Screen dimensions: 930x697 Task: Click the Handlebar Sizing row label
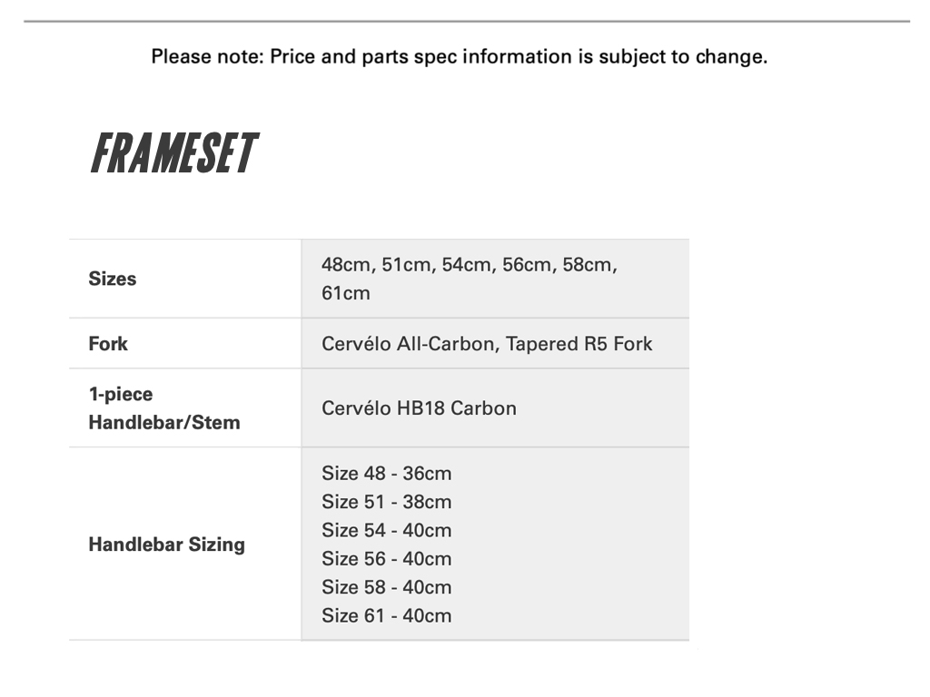[x=166, y=545]
